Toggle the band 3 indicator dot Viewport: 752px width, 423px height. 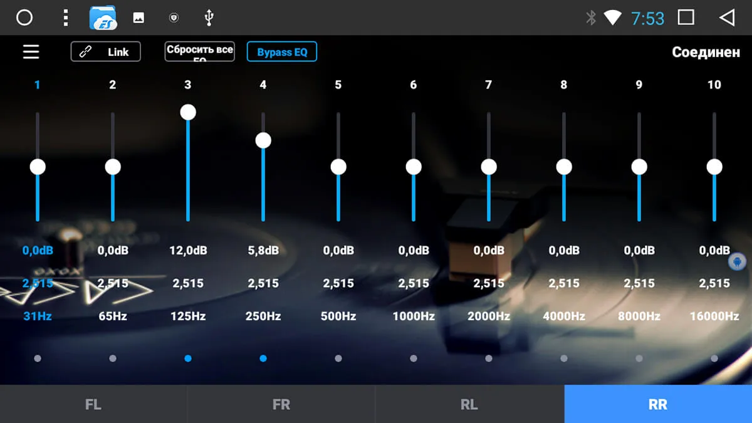coord(188,358)
